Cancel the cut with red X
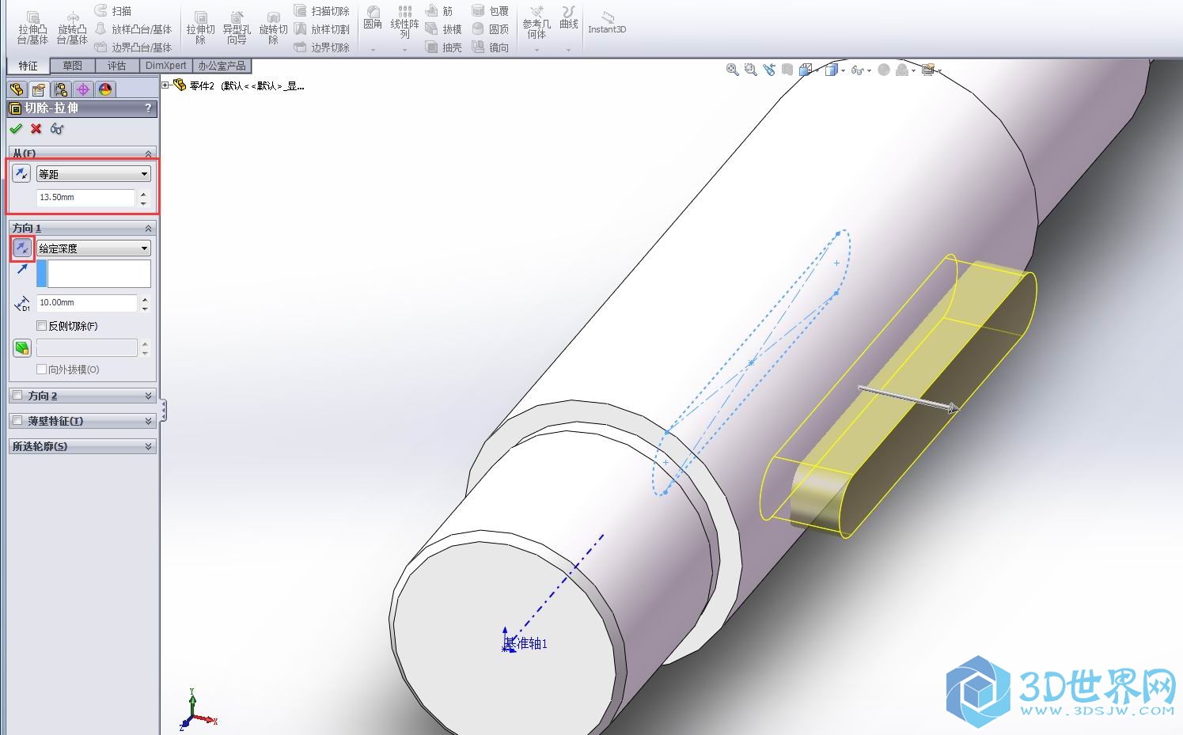This screenshot has height=735, width=1183. point(36,128)
